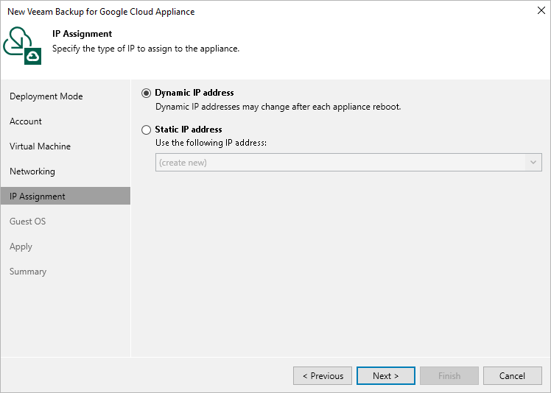Select the Networking step
The image size is (551, 393).
tap(32, 171)
